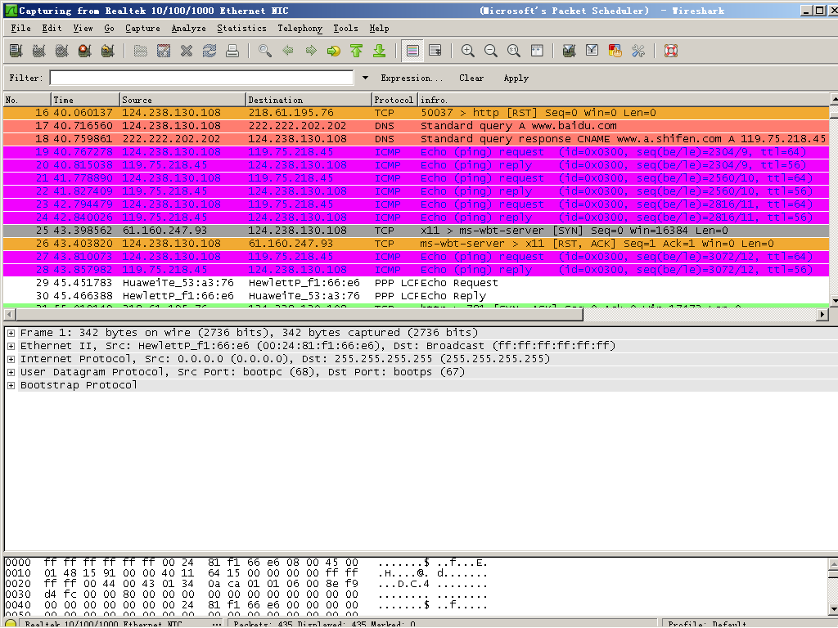Open the Telephony menu
Image resolution: width=838 pixels, height=628 pixels.
300,29
